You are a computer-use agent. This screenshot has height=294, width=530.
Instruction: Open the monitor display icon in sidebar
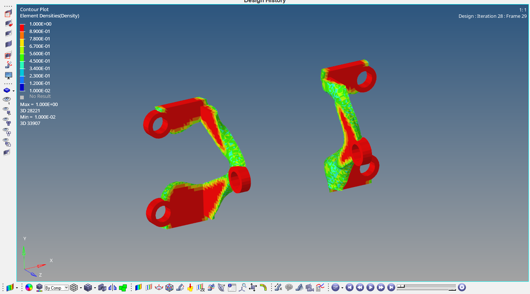8,75
